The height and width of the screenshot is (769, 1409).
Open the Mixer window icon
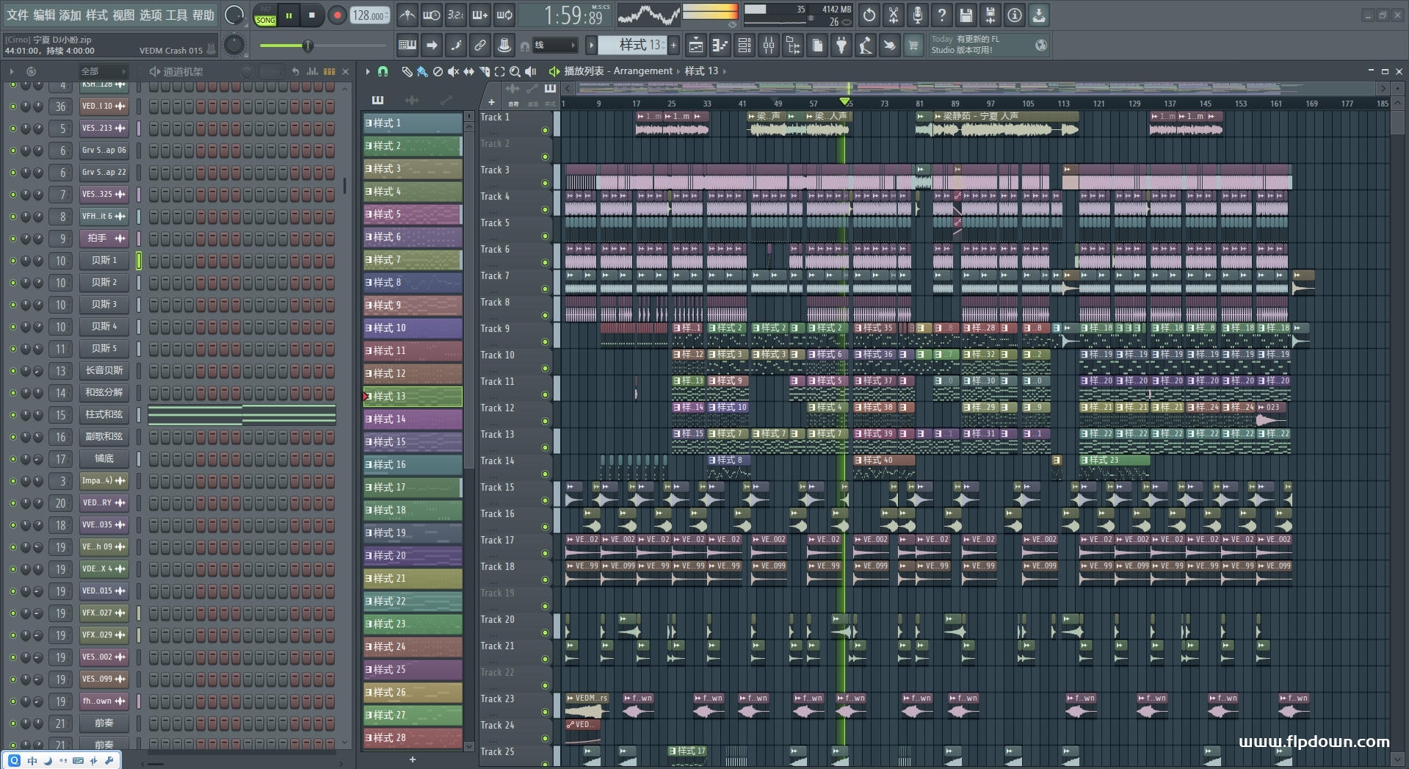pos(769,46)
